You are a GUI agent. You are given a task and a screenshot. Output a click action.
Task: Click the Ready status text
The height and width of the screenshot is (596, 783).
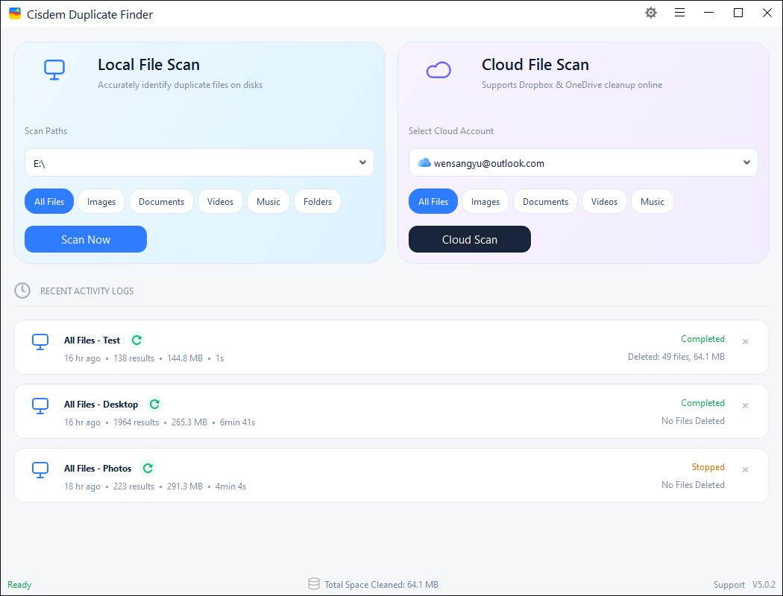click(x=19, y=585)
